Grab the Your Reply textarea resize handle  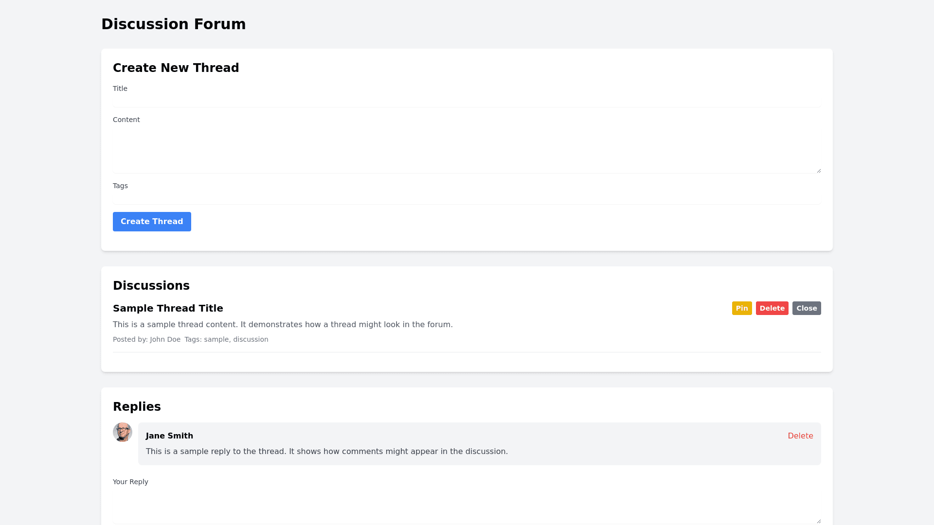coord(819,521)
